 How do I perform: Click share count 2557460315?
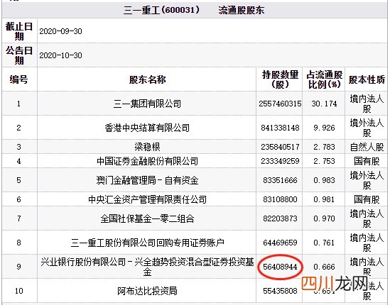280,104
